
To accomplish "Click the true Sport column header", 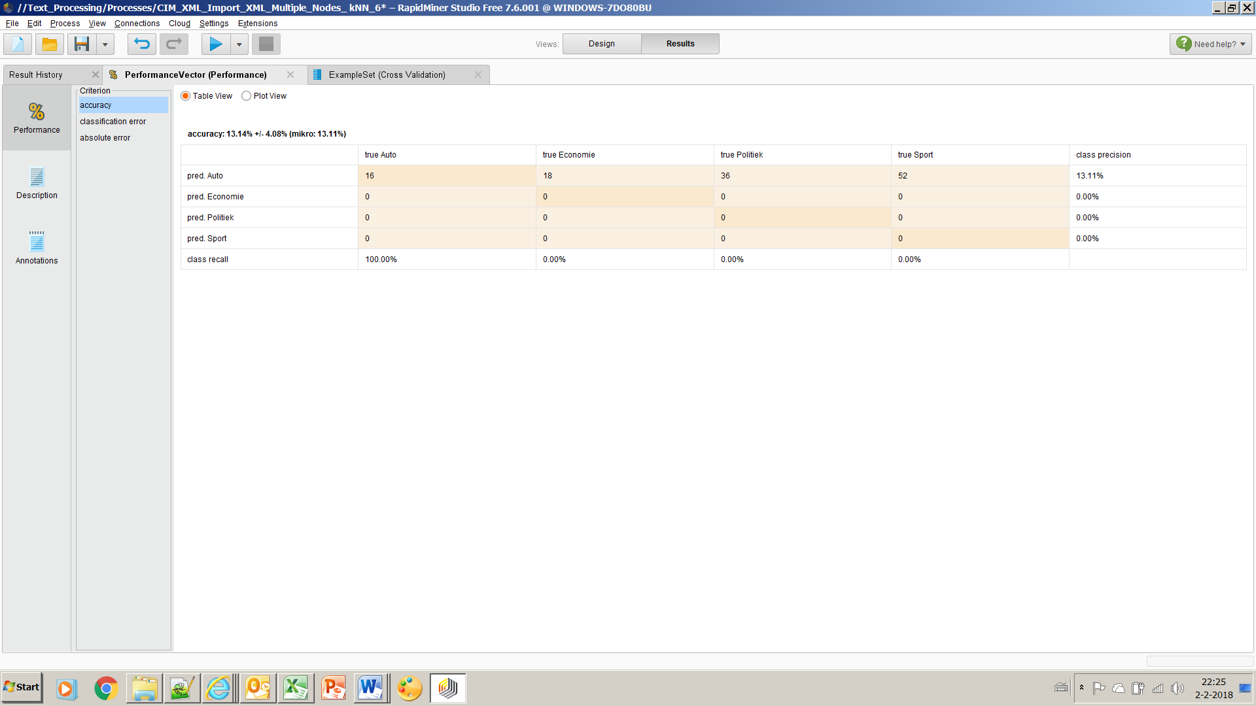I will [x=980, y=155].
